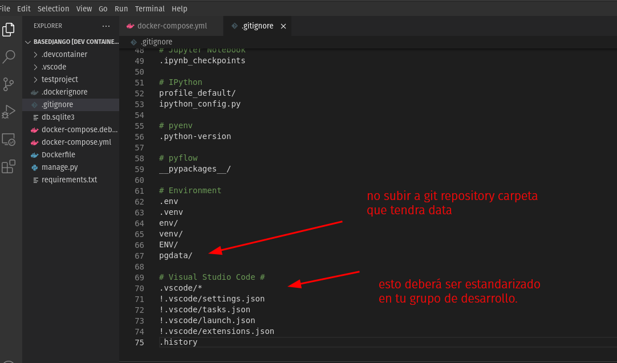Viewport: 617px width, 363px height.
Task: Place cursor on .history line
Action: (178, 342)
